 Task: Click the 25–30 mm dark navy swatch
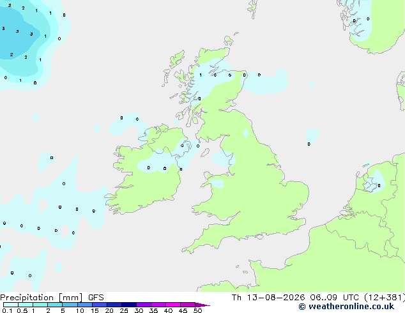pos(128,305)
